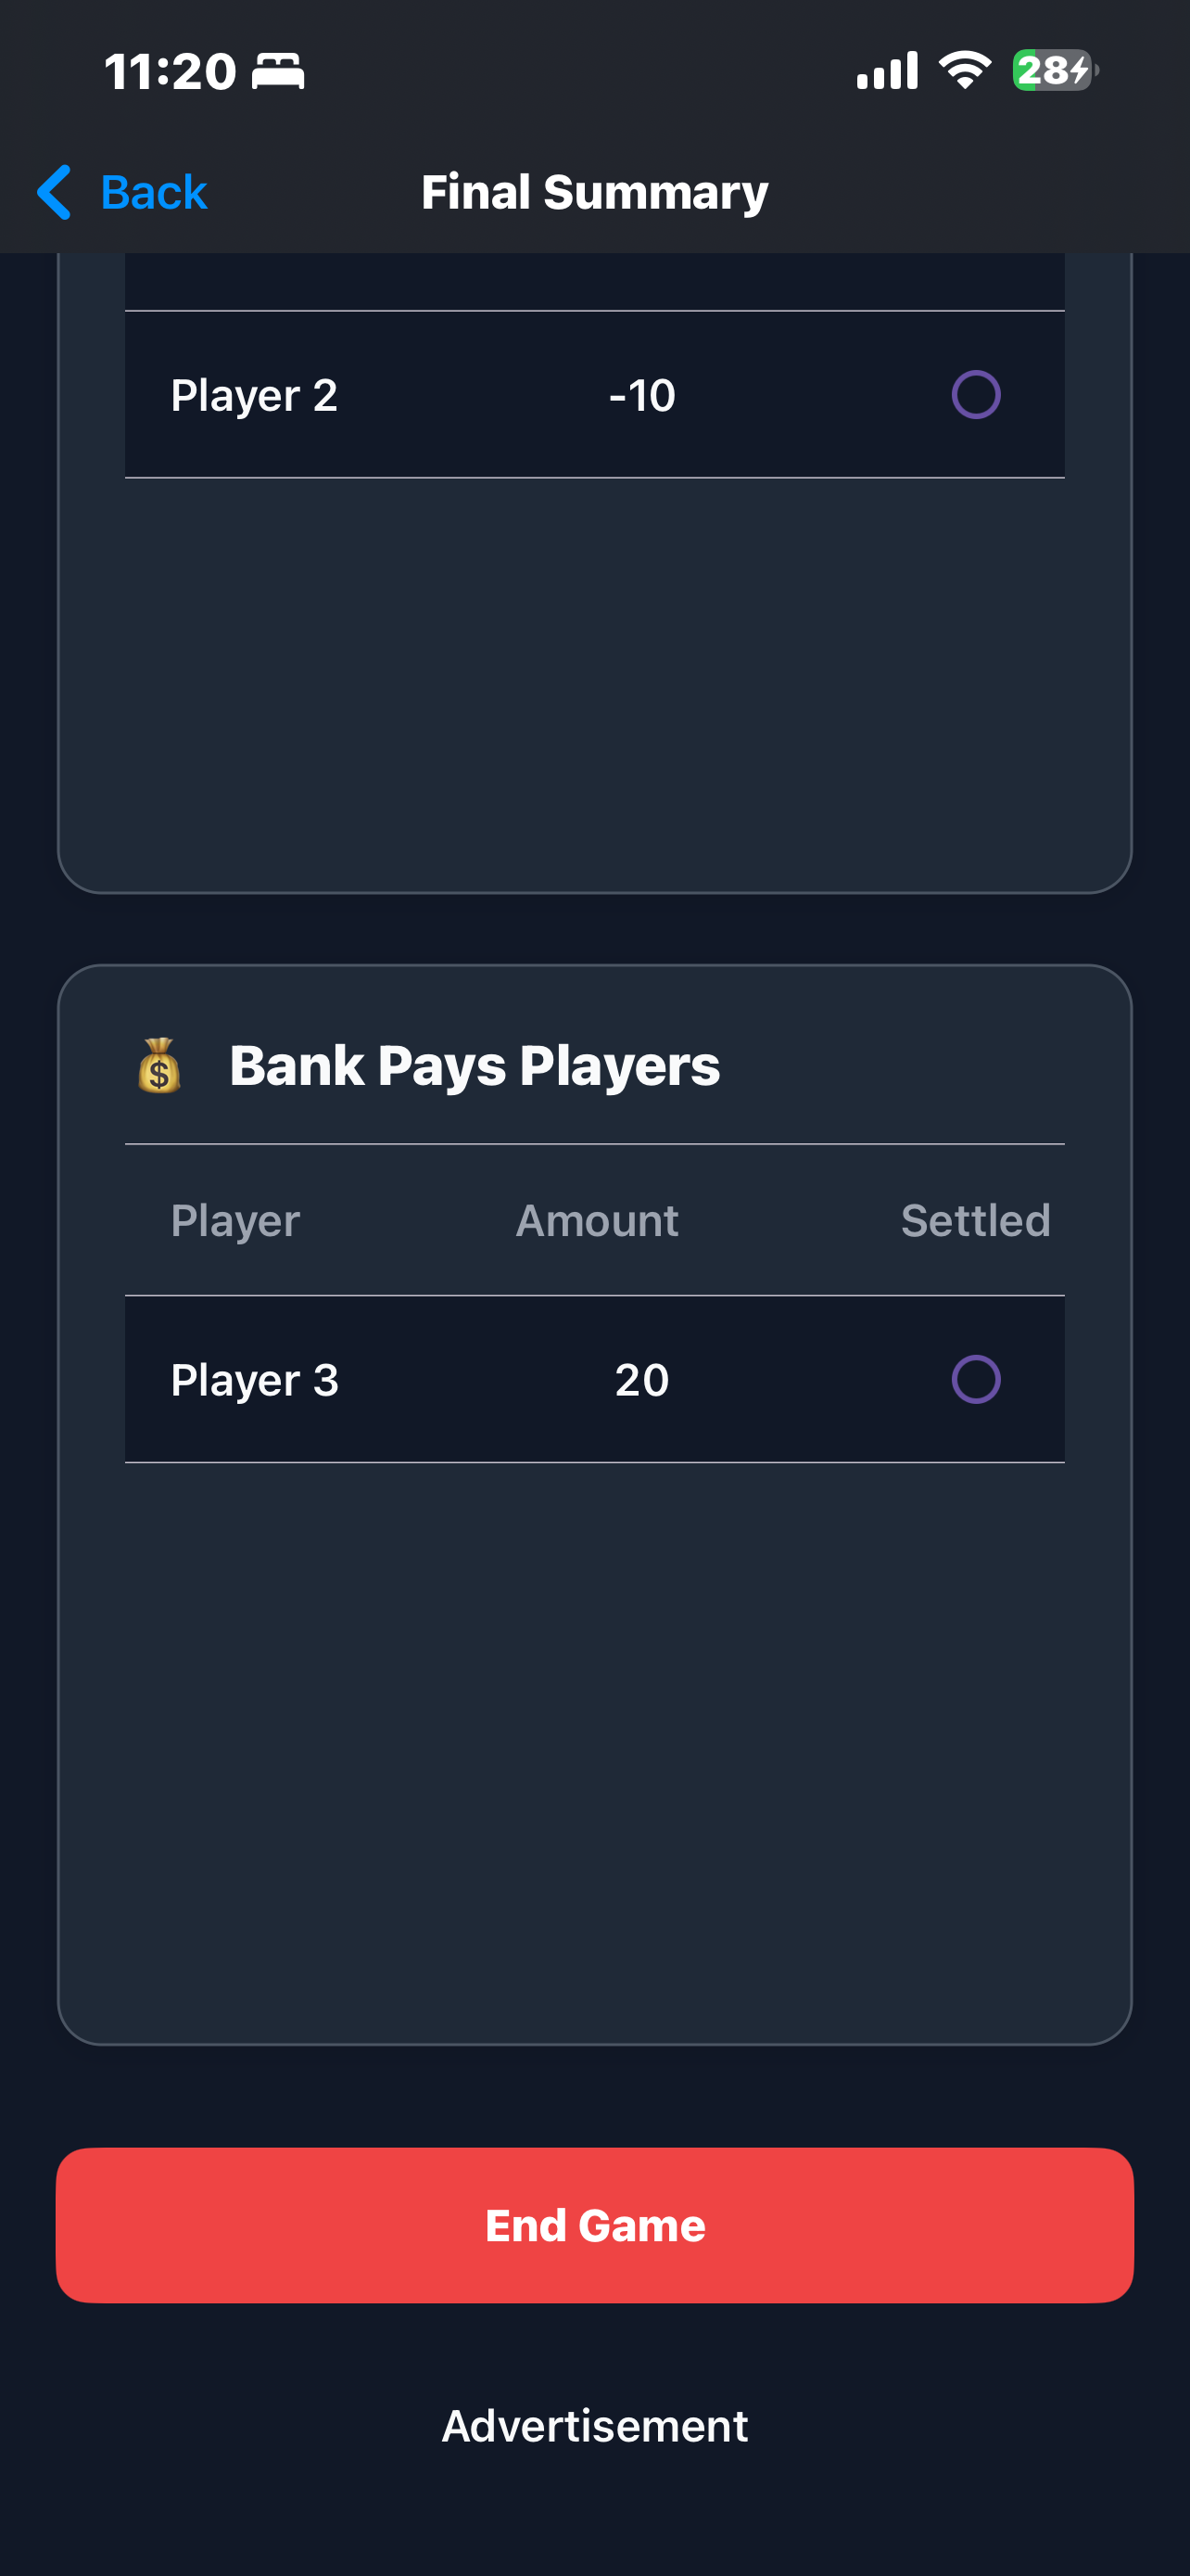
Task: Tap the Back text link
Action: (x=154, y=192)
